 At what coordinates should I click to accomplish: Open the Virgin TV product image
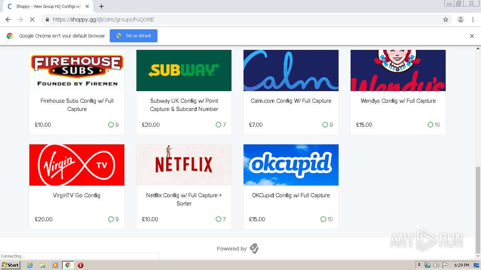[x=77, y=165]
